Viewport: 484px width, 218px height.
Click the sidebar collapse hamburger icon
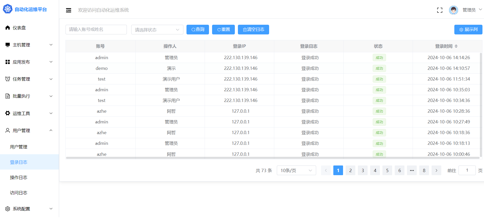[69, 10]
